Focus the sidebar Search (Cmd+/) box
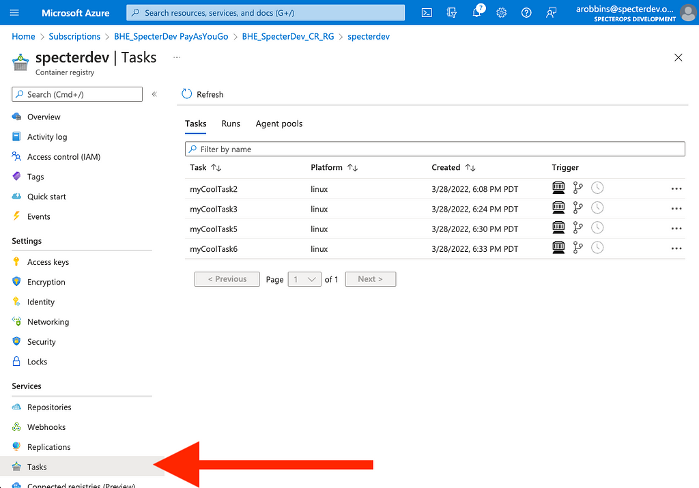699x488 pixels. click(77, 94)
